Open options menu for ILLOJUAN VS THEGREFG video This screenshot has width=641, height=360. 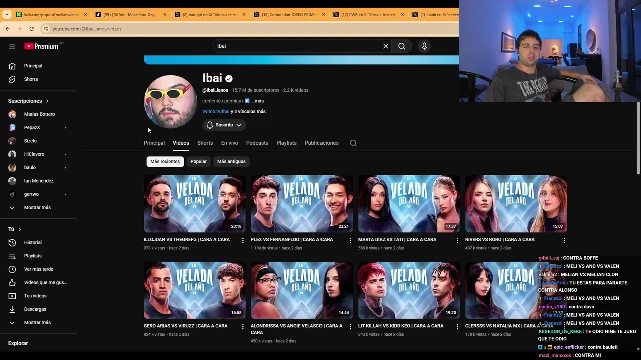243,240
